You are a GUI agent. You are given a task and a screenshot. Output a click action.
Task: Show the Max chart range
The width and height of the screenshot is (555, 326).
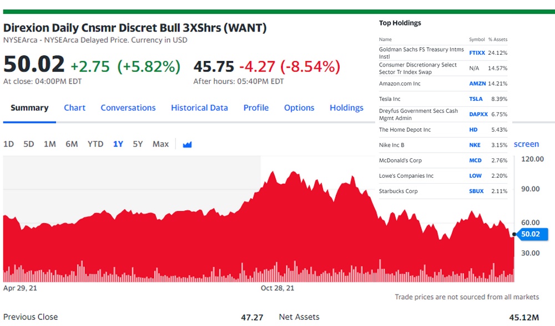pyautogui.click(x=160, y=144)
